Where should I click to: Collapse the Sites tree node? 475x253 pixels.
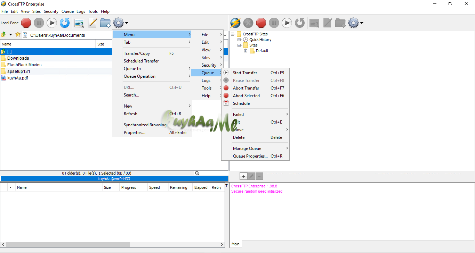(x=239, y=45)
